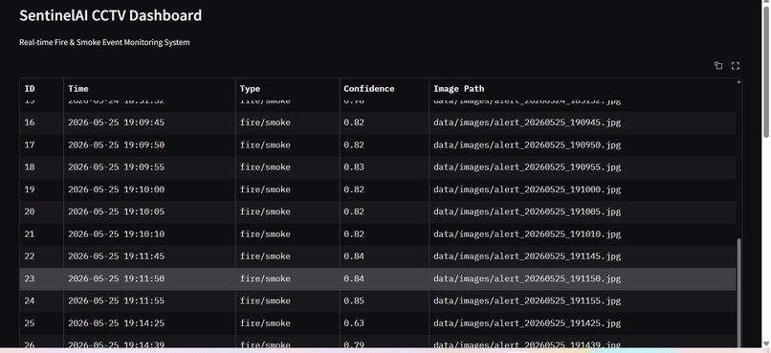The height and width of the screenshot is (353, 771).
Task: Click path alert_20260525_191155.jpg
Action: point(583,301)
